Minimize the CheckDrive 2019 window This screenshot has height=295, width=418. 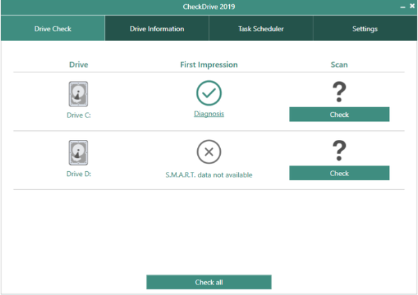click(401, 6)
